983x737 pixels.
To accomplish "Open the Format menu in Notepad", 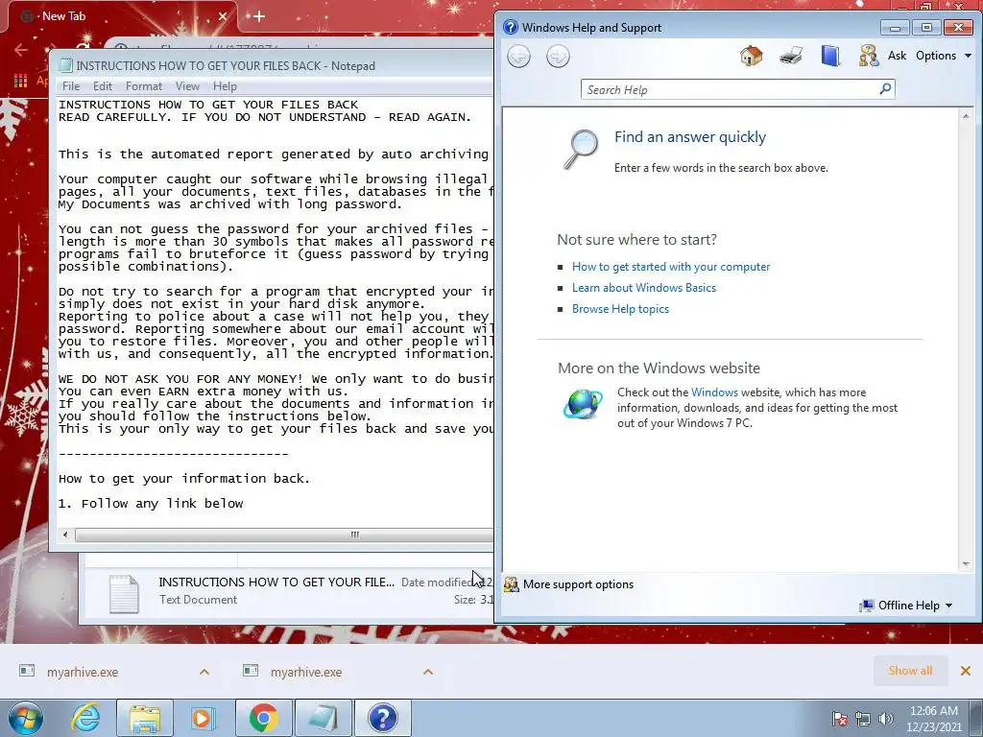I will pos(144,85).
